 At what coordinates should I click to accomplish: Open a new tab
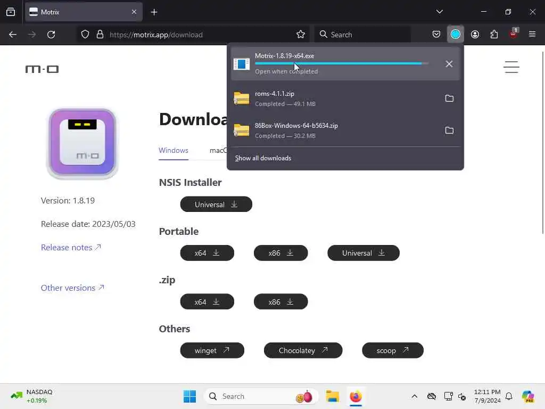154,12
